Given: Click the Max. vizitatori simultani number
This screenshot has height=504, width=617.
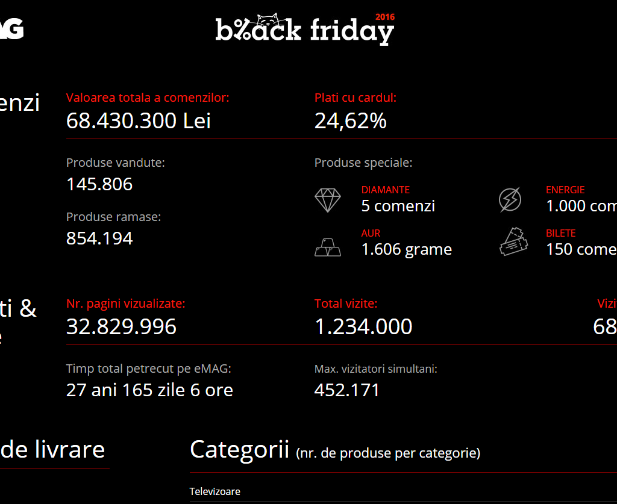Looking at the screenshot, I should 347,390.
